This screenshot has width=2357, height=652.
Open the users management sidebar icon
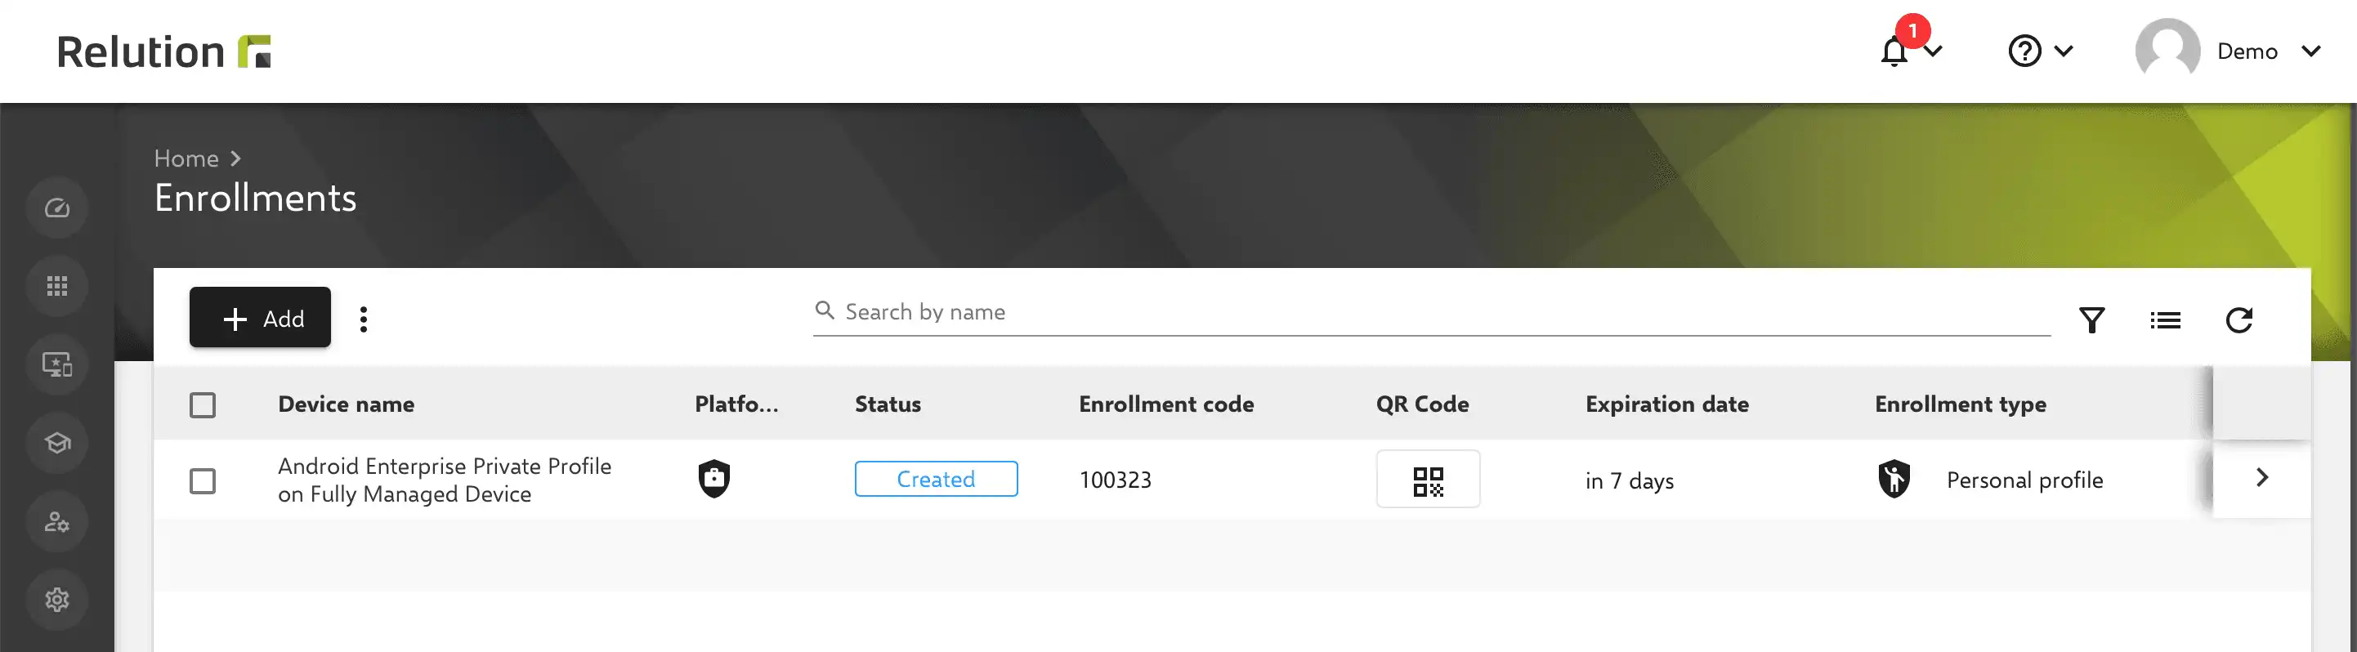click(56, 522)
